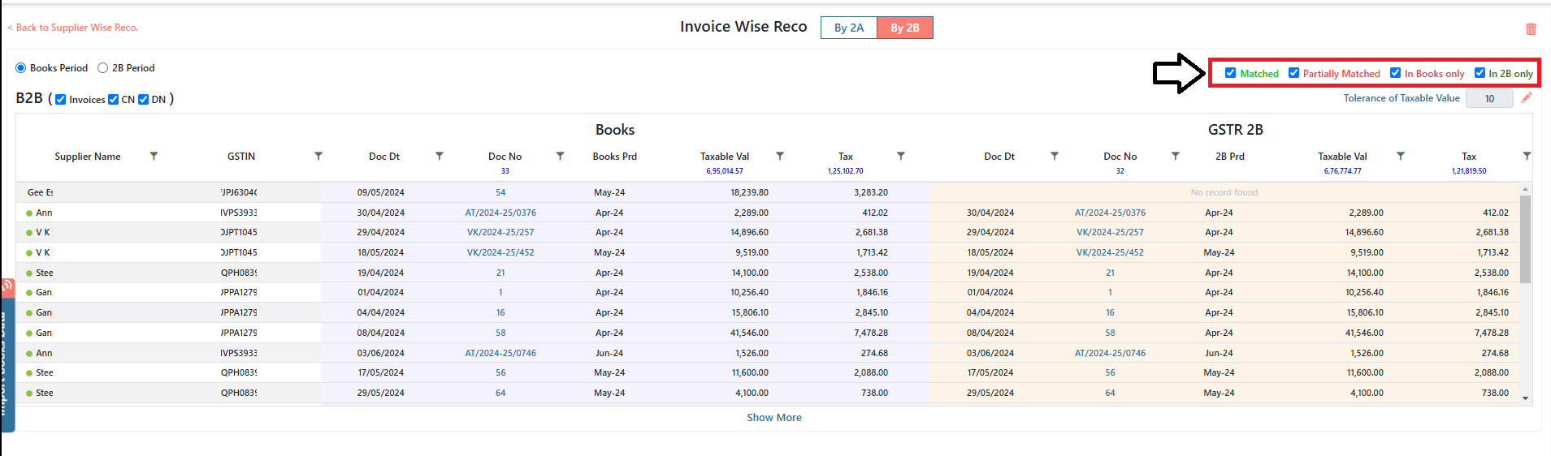Uncheck the DN checkbox
Image resolution: width=1551 pixels, height=456 pixels.
(144, 100)
